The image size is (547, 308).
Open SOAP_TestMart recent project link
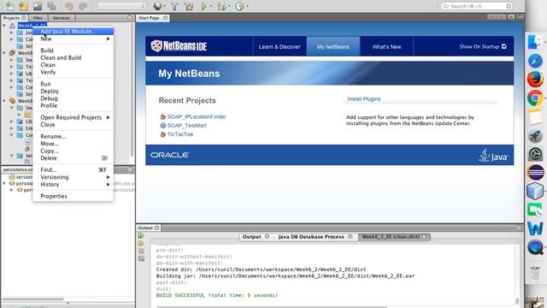[186, 126]
